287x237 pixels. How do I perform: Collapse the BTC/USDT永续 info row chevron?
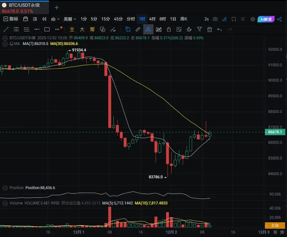pyautogui.click(x=5, y=38)
